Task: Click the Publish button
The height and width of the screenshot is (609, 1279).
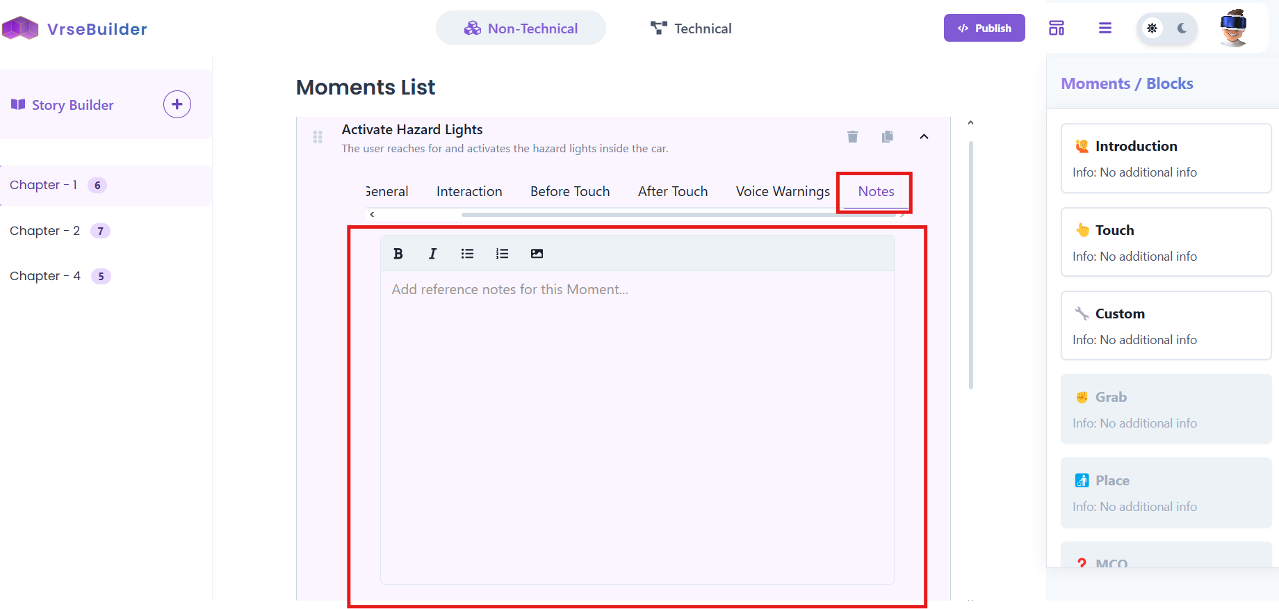Action: (x=984, y=28)
